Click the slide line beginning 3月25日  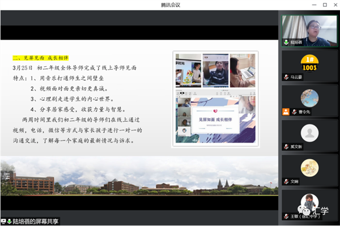74,68
